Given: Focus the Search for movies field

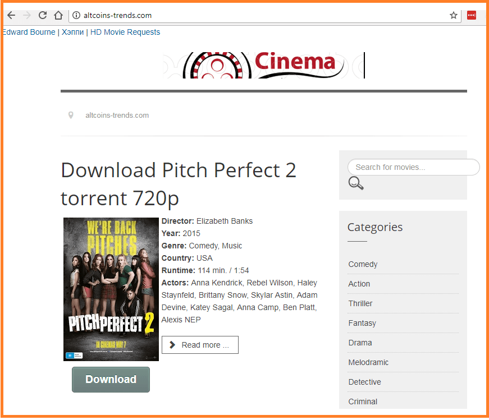Looking at the screenshot, I should (414, 167).
